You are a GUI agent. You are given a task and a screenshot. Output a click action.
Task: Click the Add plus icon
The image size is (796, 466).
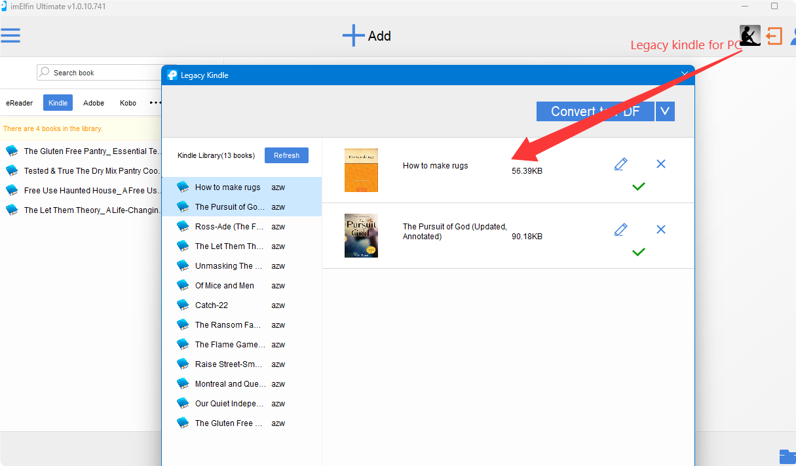(353, 35)
